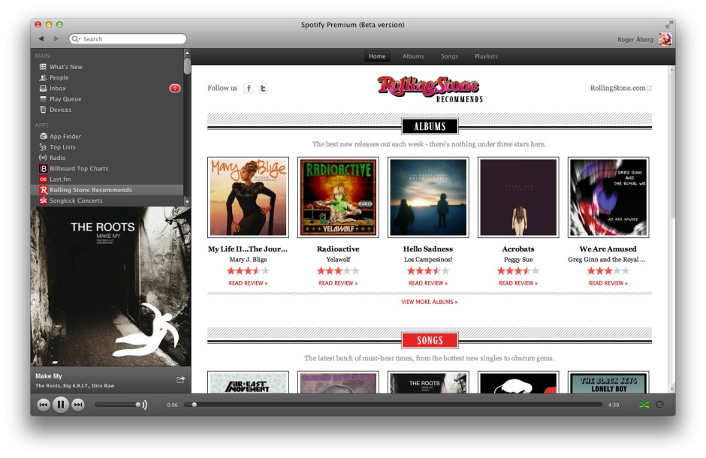Click the share icon beside Make My
This screenshot has height=458, width=706.
(180, 380)
